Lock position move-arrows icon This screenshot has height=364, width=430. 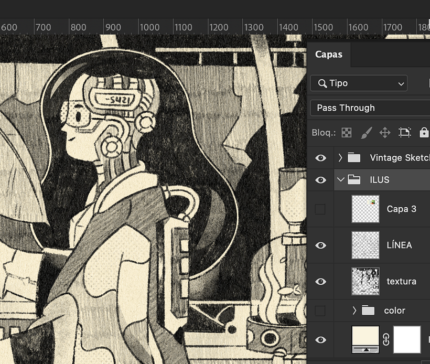pos(385,133)
